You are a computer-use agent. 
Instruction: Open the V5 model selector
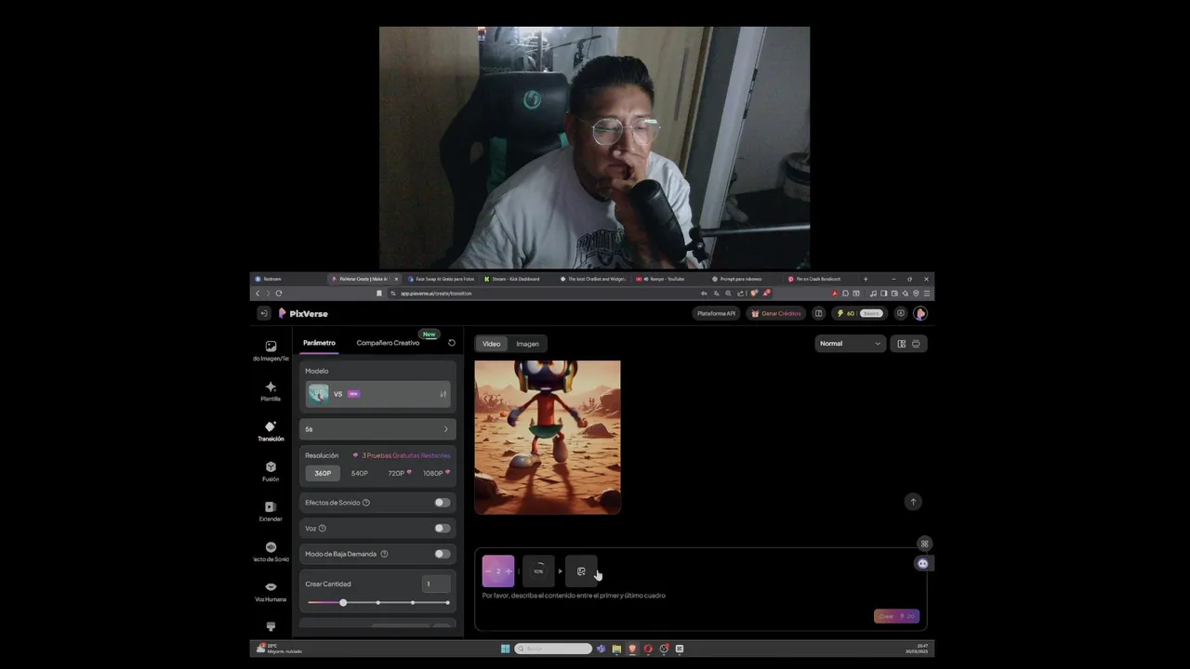[x=377, y=394]
